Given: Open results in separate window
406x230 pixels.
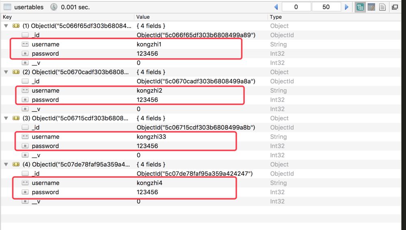Looking at the screenshot, I should (x=395, y=7).
